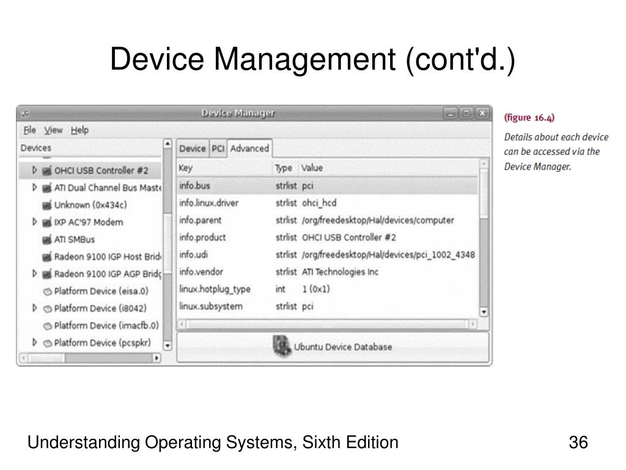This screenshot has width=626, height=470.
Task: Click the OHCI USB Controller #2 device icon
Action: click(x=47, y=171)
